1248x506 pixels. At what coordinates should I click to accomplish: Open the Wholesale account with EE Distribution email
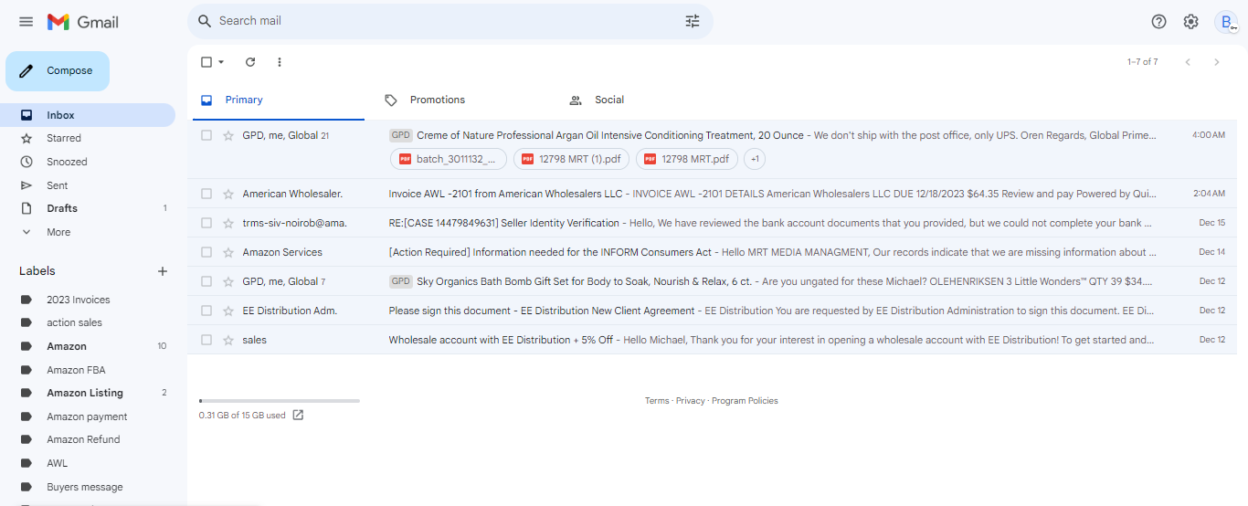point(717,340)
